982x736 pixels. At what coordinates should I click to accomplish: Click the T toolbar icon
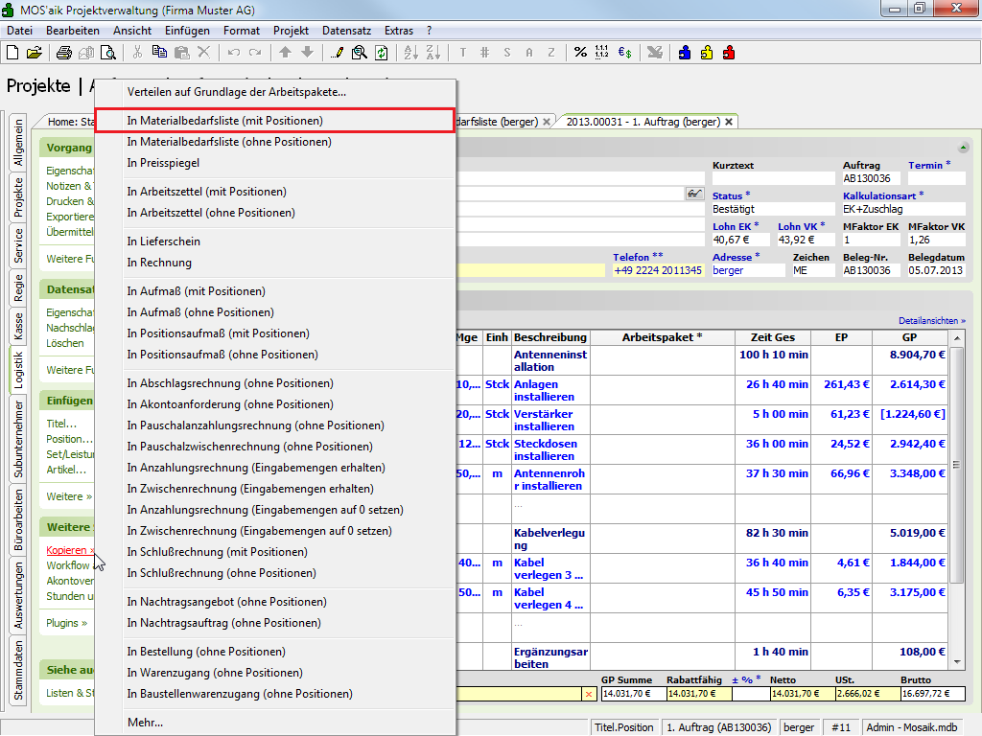[463, 53]
